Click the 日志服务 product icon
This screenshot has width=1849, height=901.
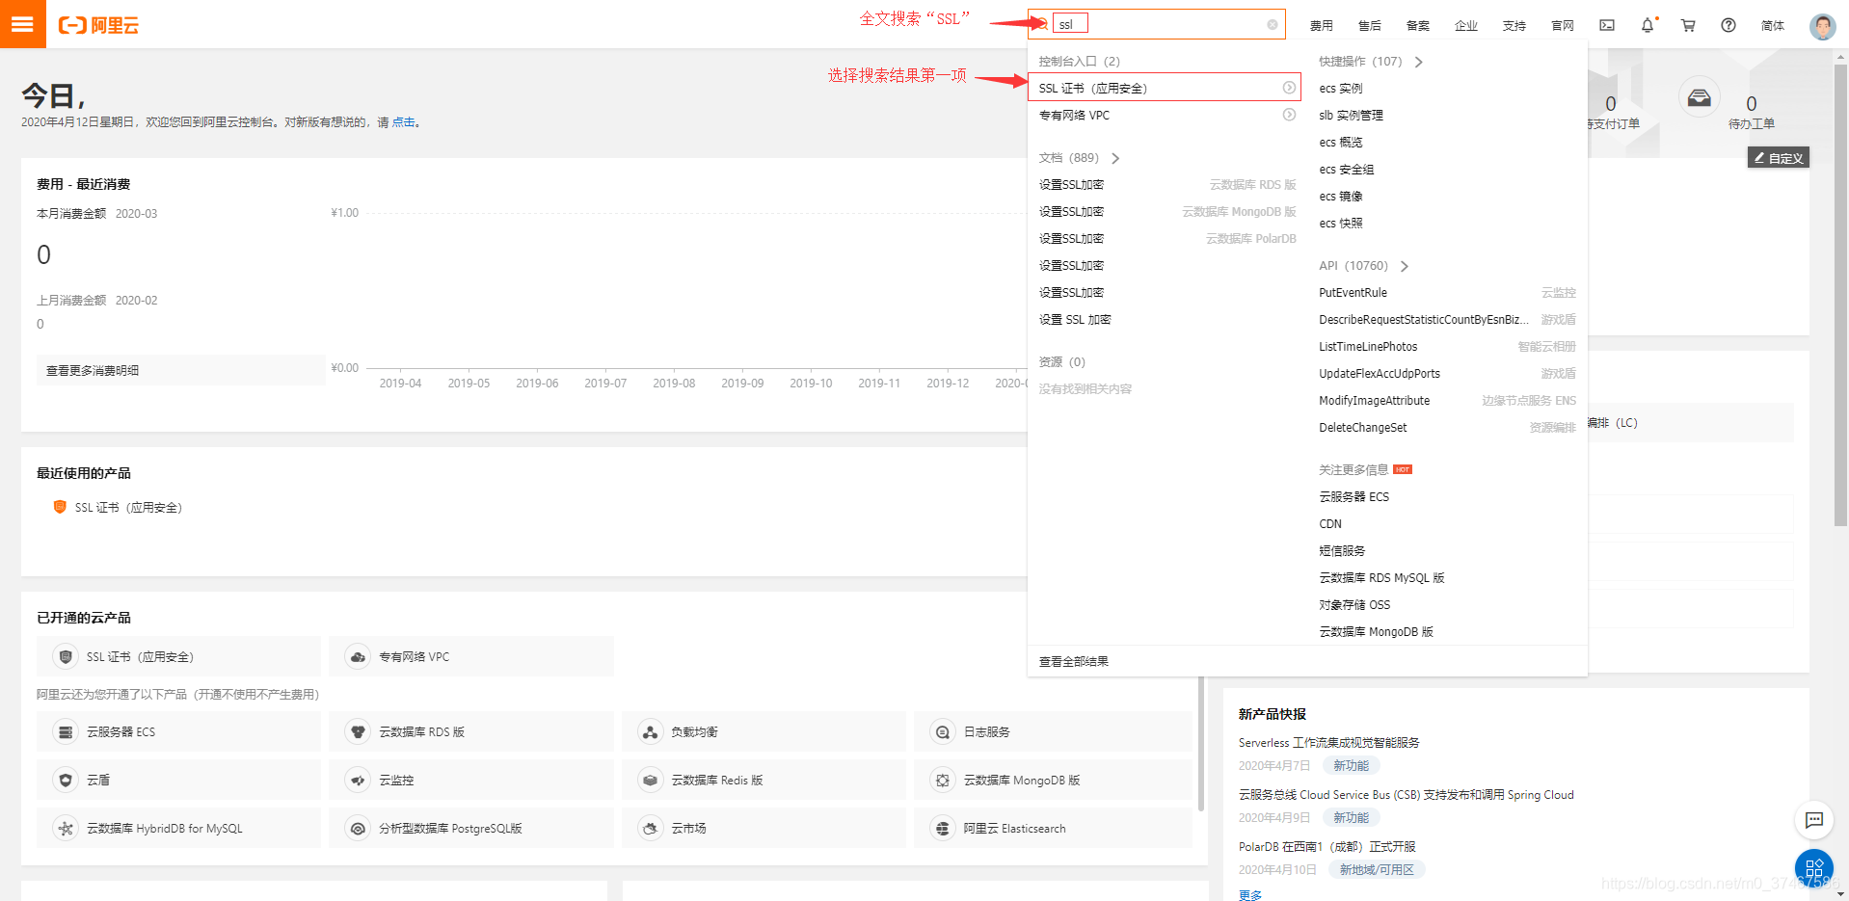(x=943, y=732)
